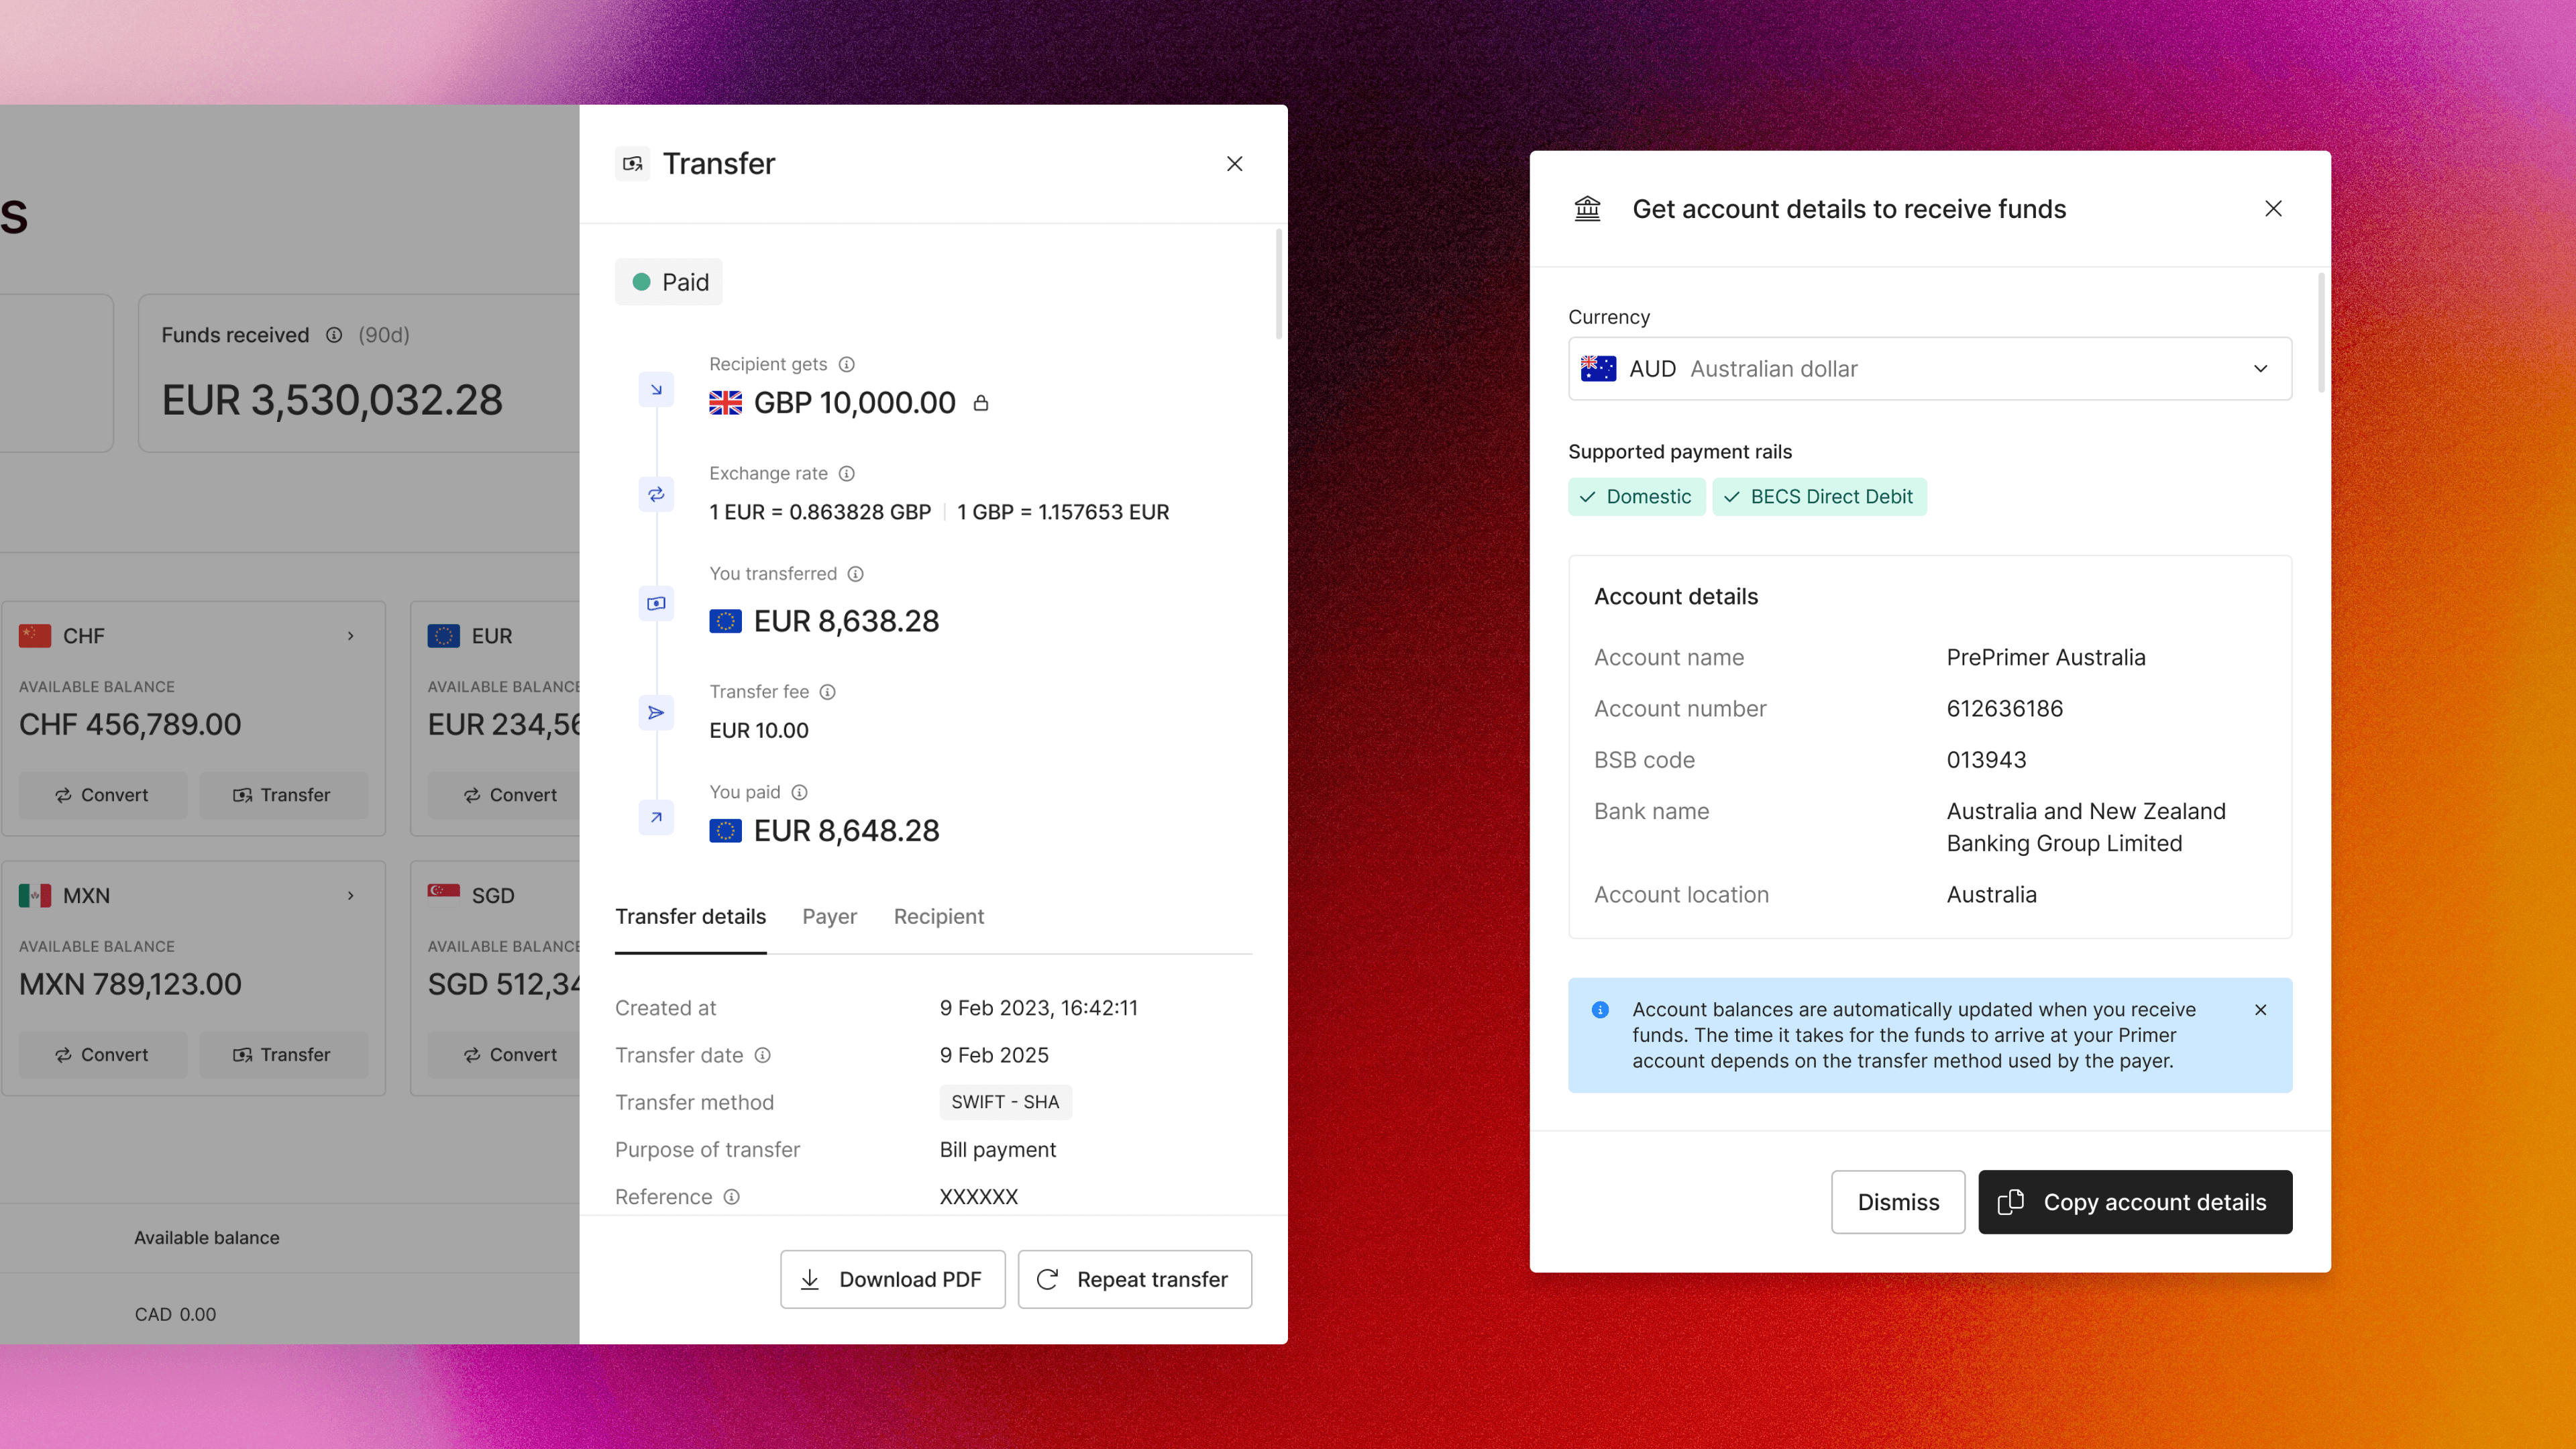
Task: Expand the CHF balance card chevron
Action: (x=351, y=636)
